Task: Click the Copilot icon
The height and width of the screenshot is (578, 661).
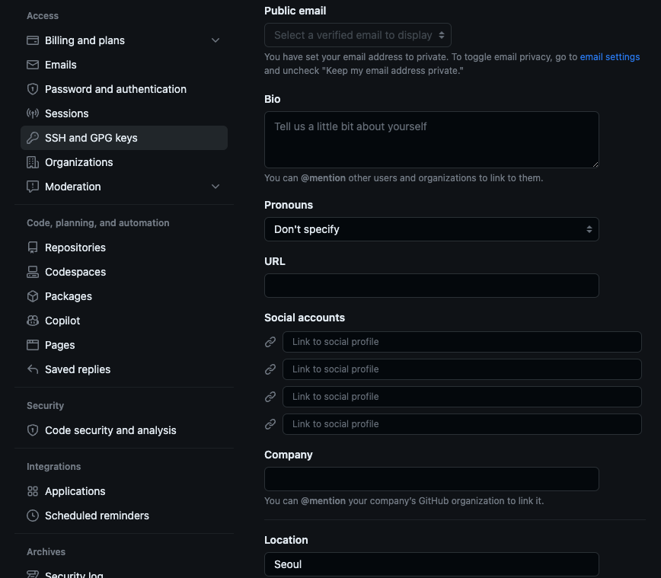Action: tap(33, 321)
